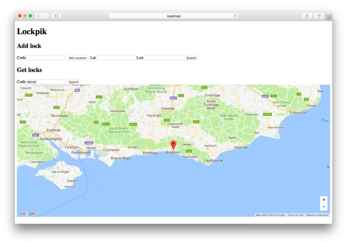This screenshot has height=247, width=347.
Task: Close the Safari window with red button
Action: click(x=19, y=15)
